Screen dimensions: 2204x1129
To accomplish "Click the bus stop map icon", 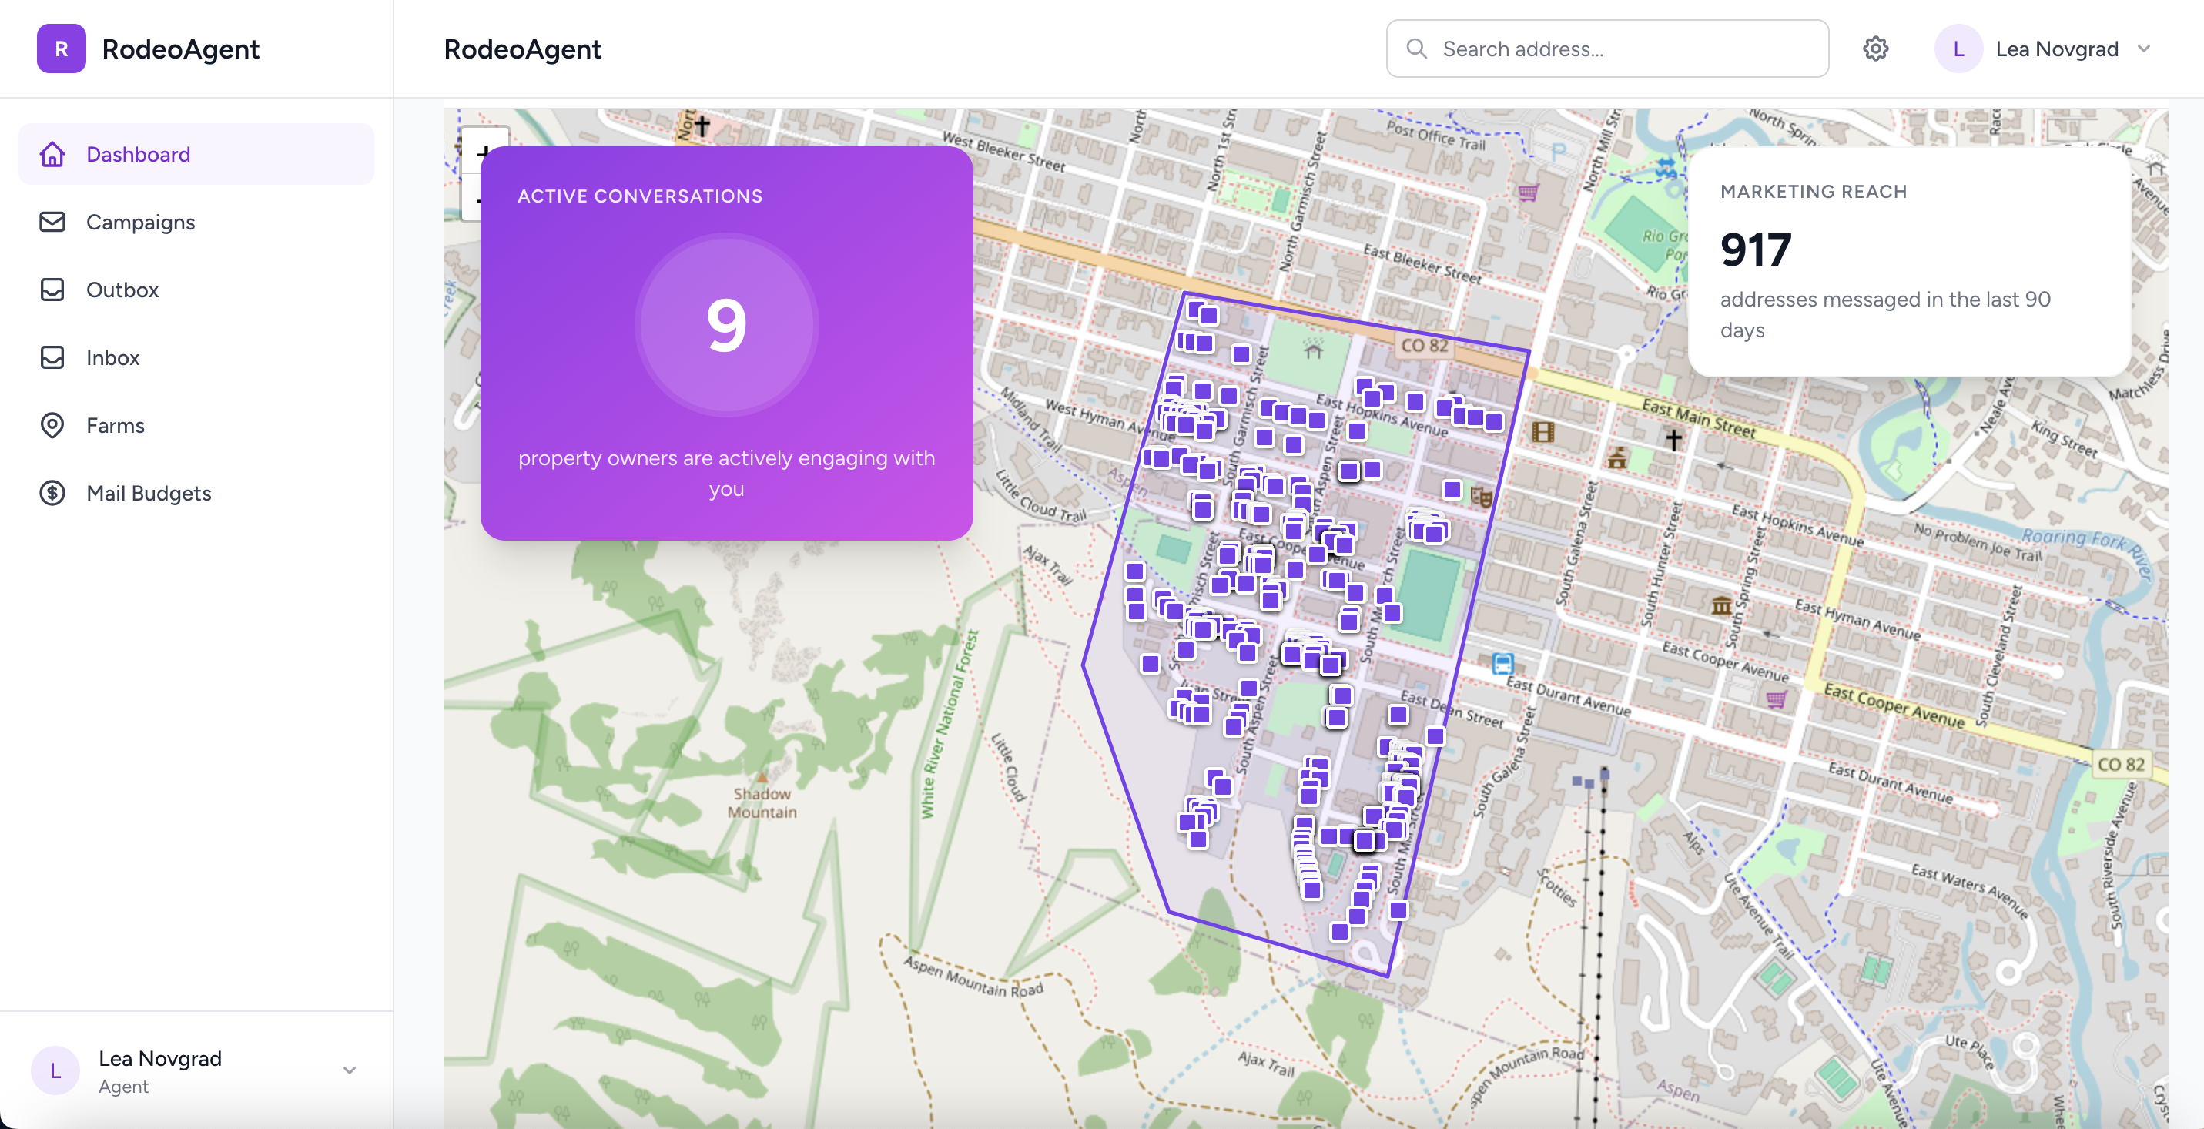I will pyautogui.click(x=1503, y=663).
